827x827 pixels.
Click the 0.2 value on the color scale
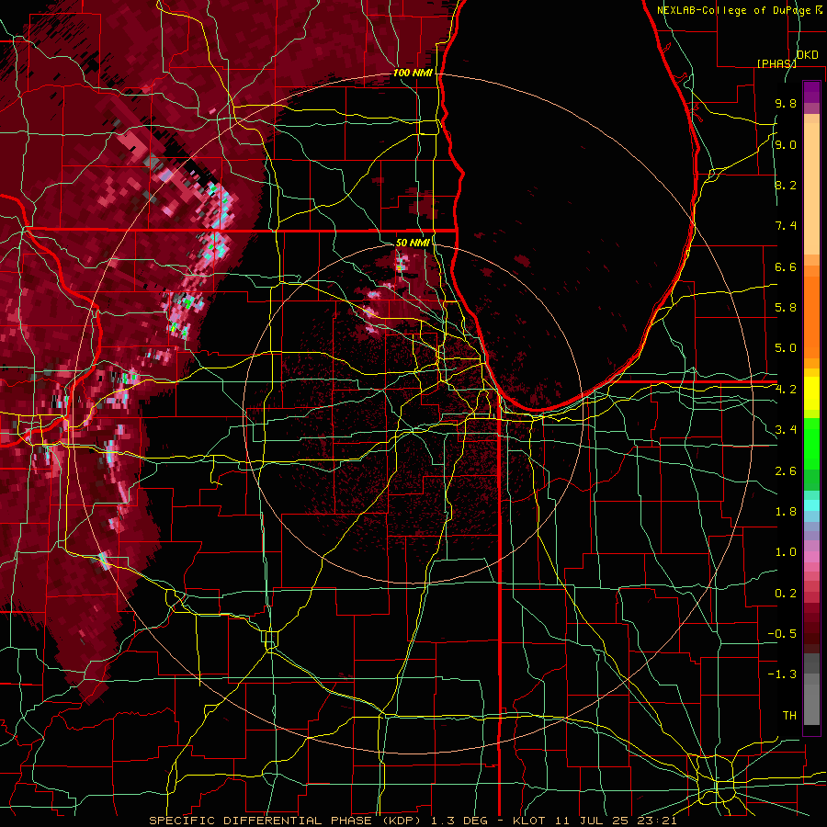pos(786,594)
